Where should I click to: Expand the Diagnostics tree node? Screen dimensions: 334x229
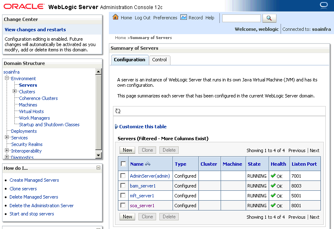click(7, 157)
